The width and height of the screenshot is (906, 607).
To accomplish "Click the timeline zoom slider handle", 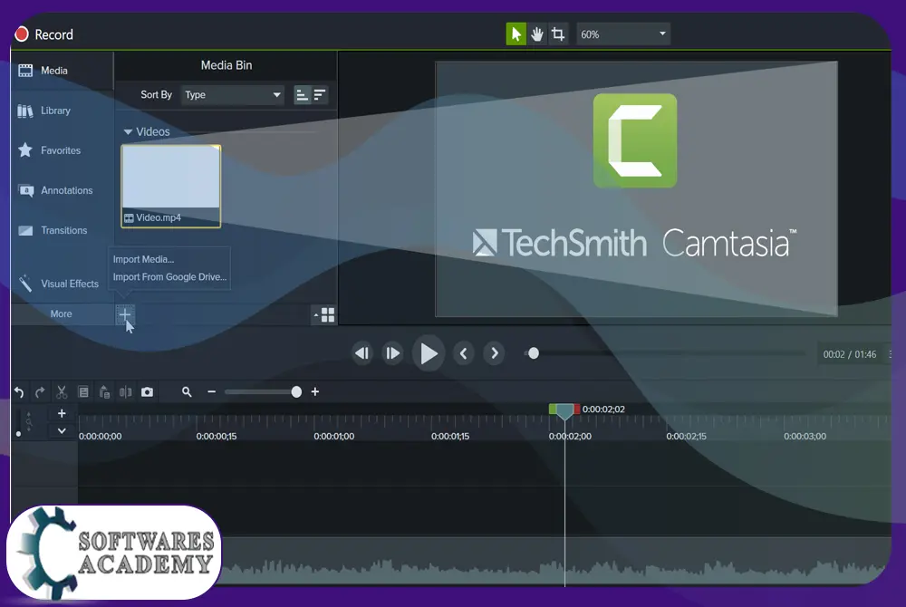I will tap(296, 392).
